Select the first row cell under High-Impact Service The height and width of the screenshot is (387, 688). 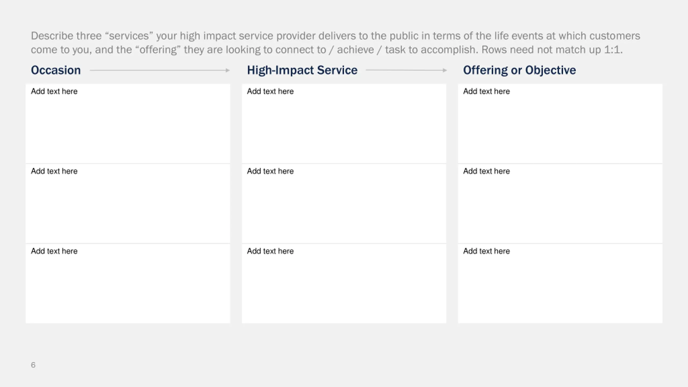pyautogui.click(x=344, y=124)
